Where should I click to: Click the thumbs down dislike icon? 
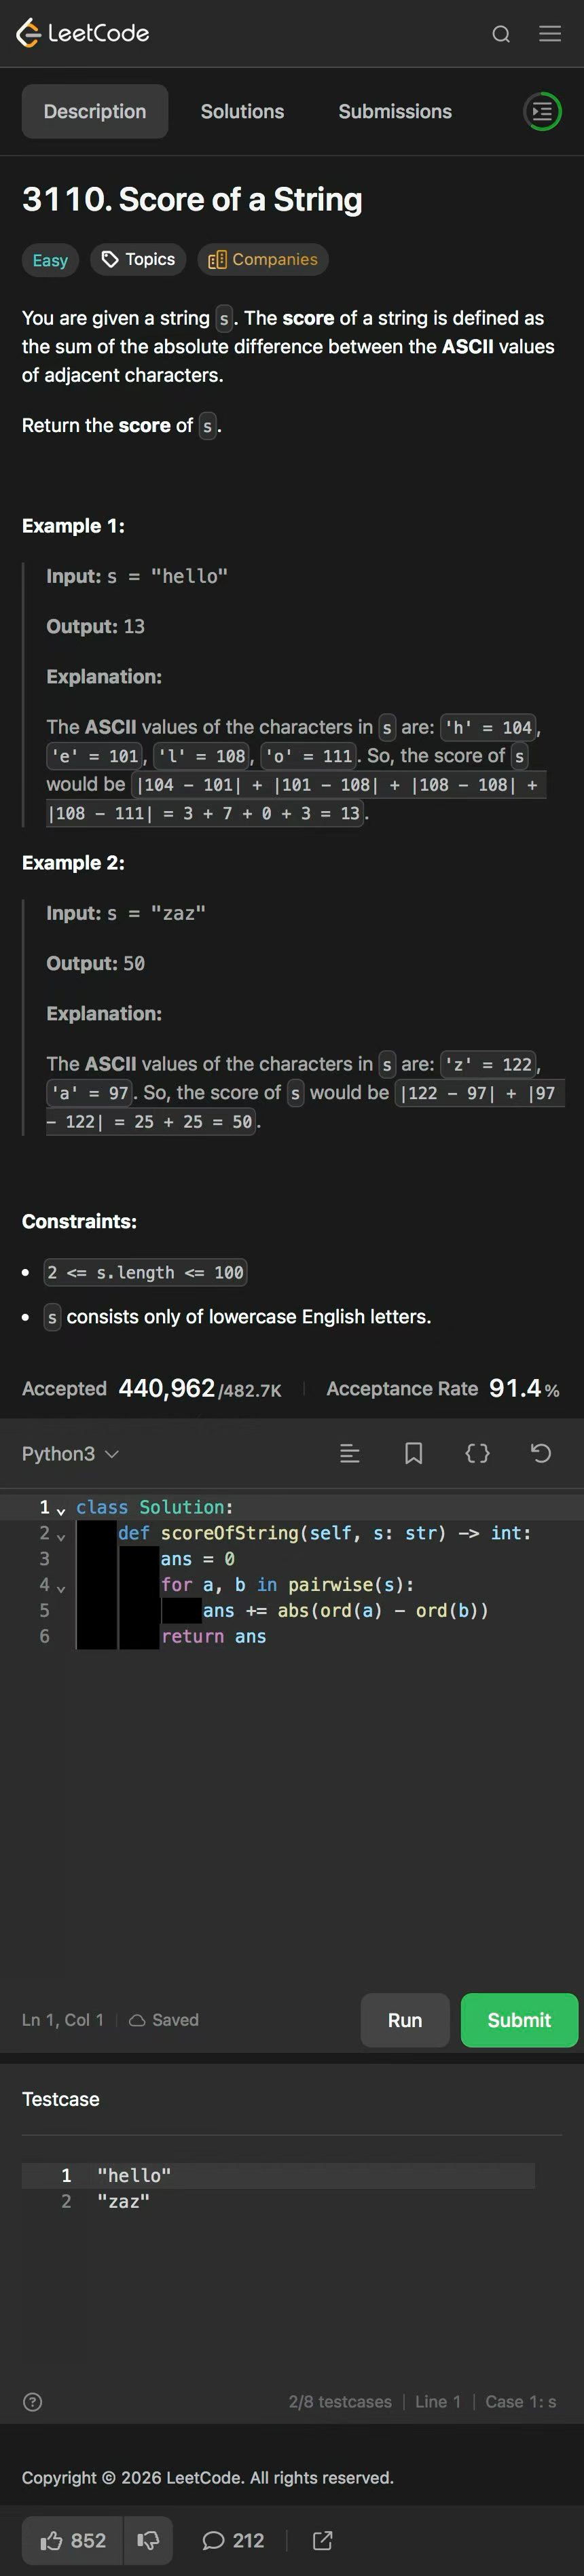[x=148, y=2541]
